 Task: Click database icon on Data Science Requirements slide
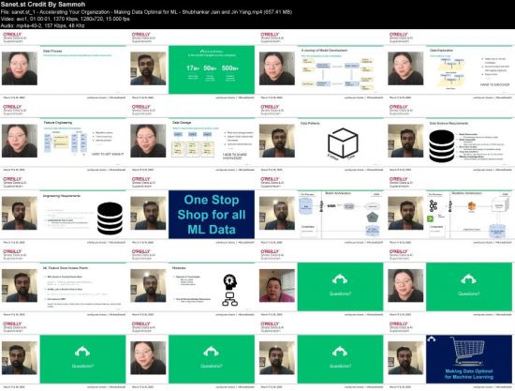pyautogui.click(x=441, y=146)
